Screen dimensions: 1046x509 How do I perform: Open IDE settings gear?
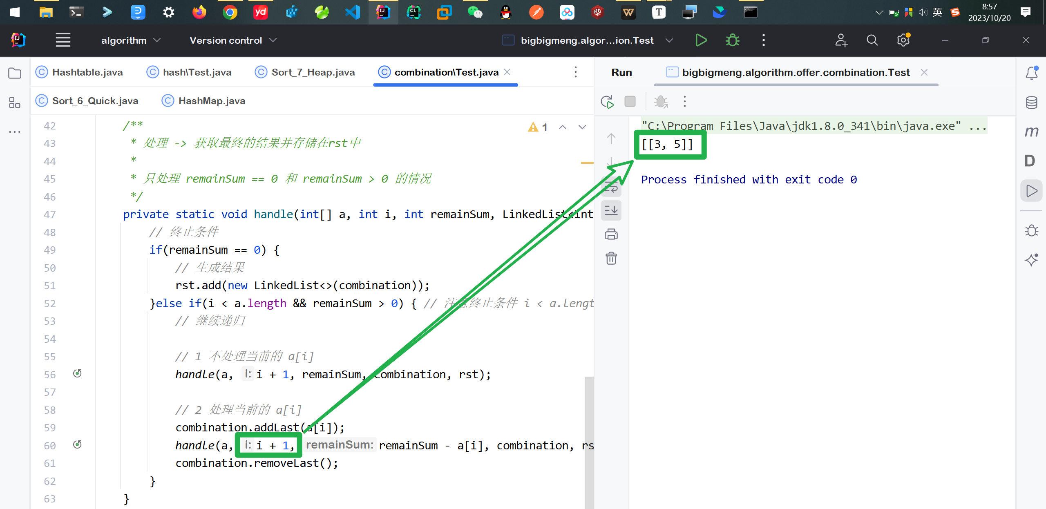tap(903, 40)
